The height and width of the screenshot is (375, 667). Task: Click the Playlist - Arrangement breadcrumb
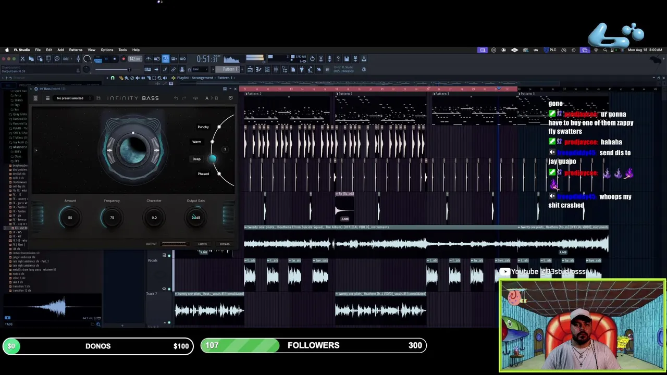tap(195, 78)
